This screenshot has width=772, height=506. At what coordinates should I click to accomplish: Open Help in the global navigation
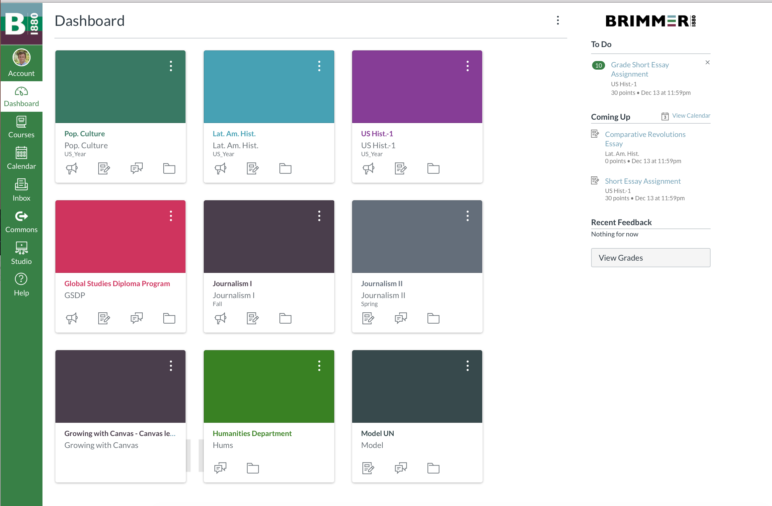22,285
